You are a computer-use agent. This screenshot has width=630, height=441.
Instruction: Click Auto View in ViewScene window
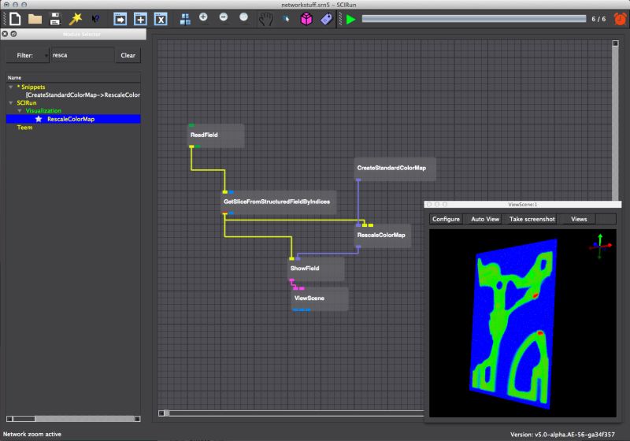[x=485, y=219]
